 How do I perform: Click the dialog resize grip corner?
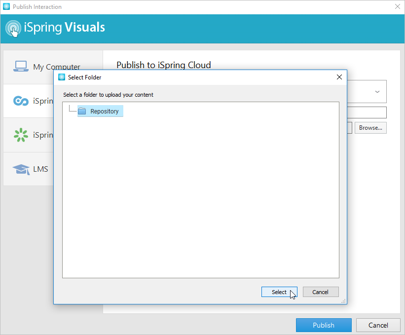click(x=343, y=301)
